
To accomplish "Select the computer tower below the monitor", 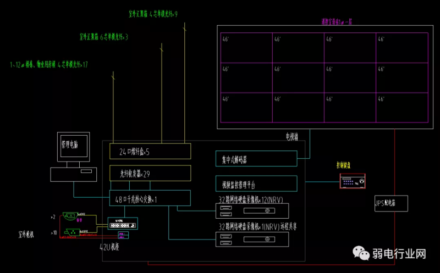I will pos(73,175).
